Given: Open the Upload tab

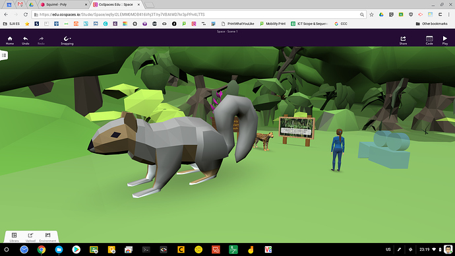Looking at the screenshot, I should pos(30,237).
